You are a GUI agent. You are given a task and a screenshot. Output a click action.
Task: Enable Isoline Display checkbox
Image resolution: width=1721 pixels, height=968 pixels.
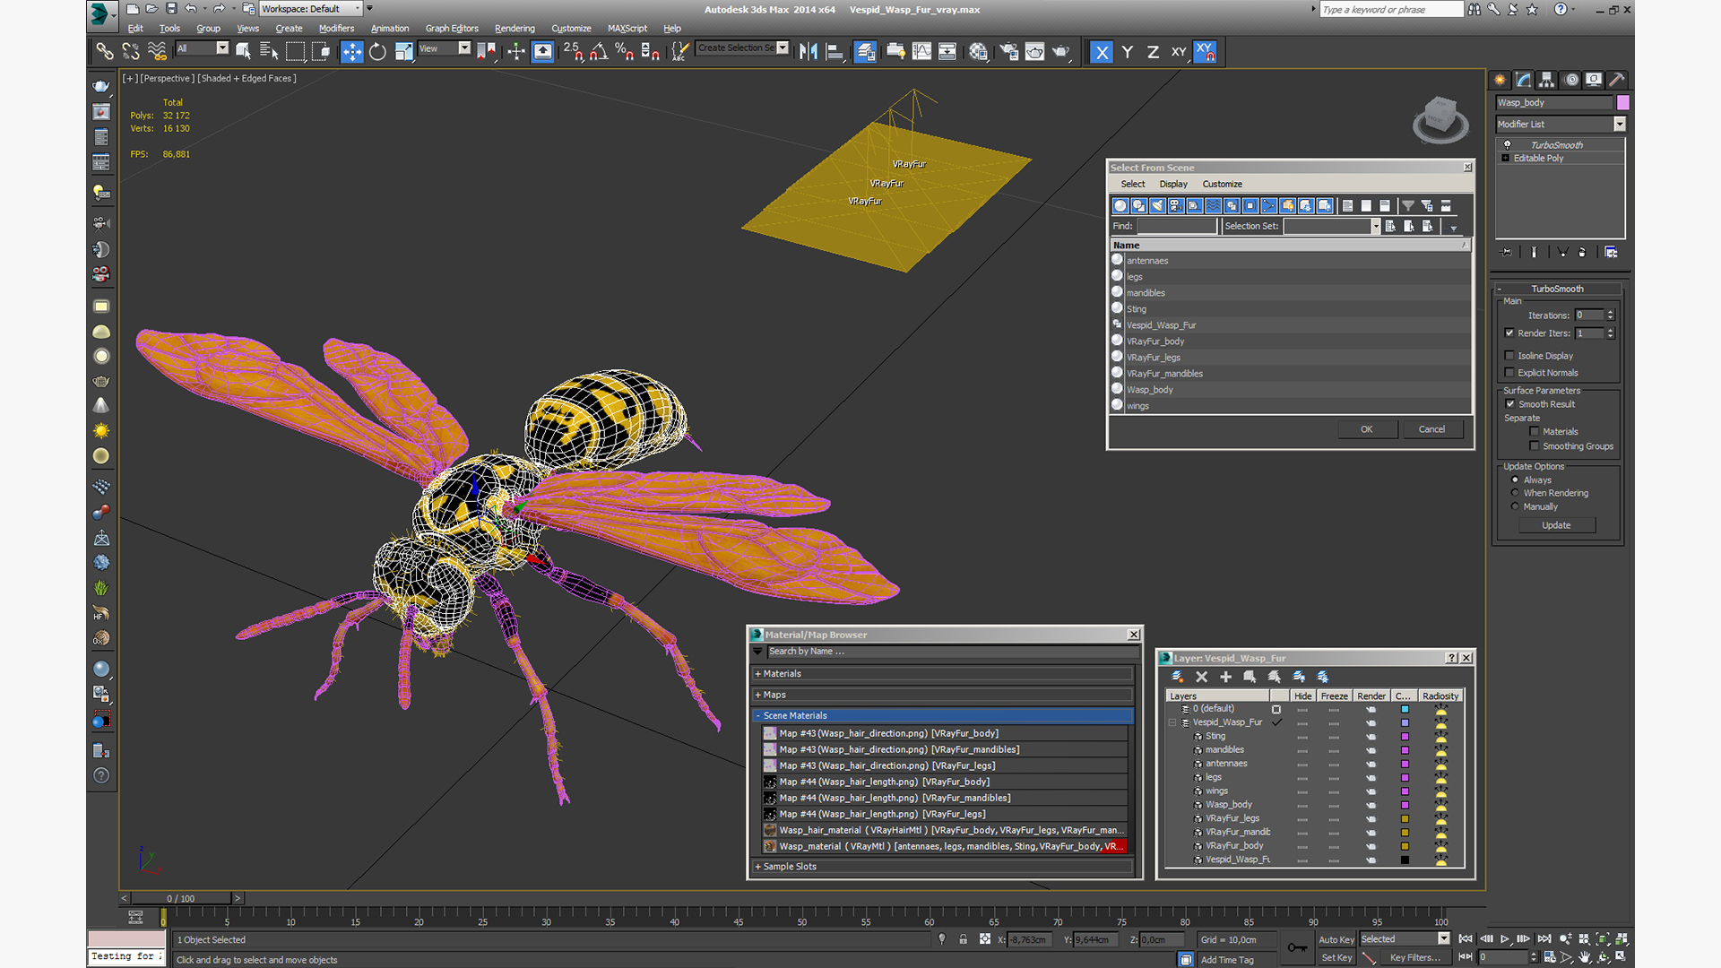tap(1509, 356)
